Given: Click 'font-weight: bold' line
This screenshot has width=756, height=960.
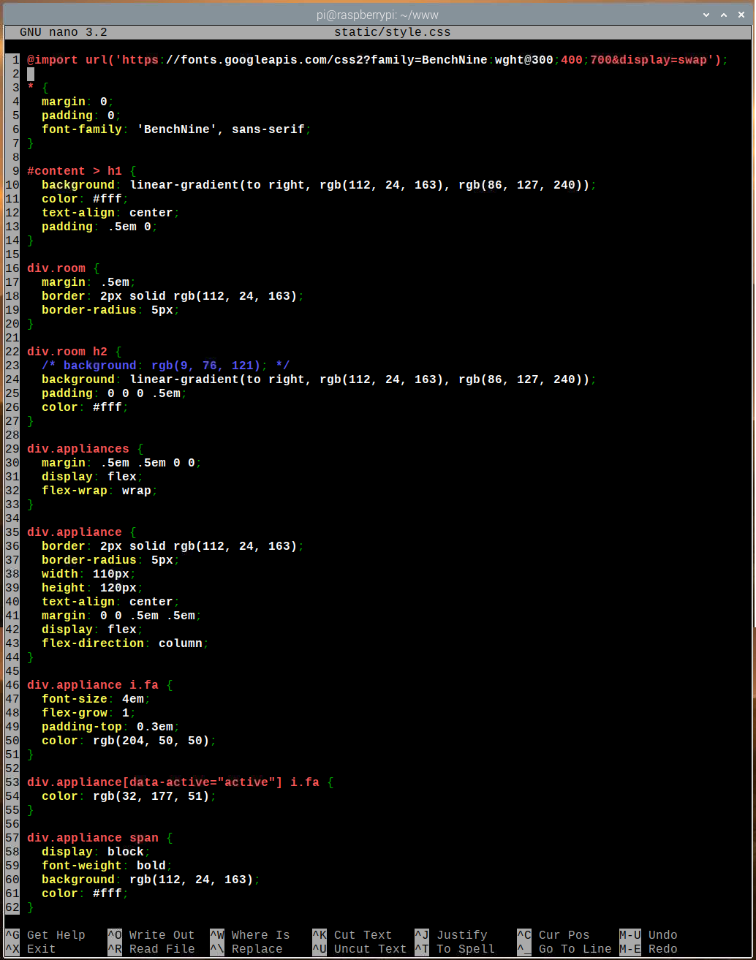Looking at the screenshot, I should tap(107, 866).
